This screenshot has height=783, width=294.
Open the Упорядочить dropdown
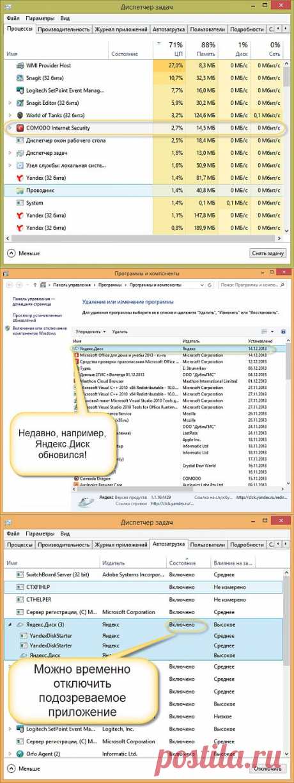tap(91, 332)
